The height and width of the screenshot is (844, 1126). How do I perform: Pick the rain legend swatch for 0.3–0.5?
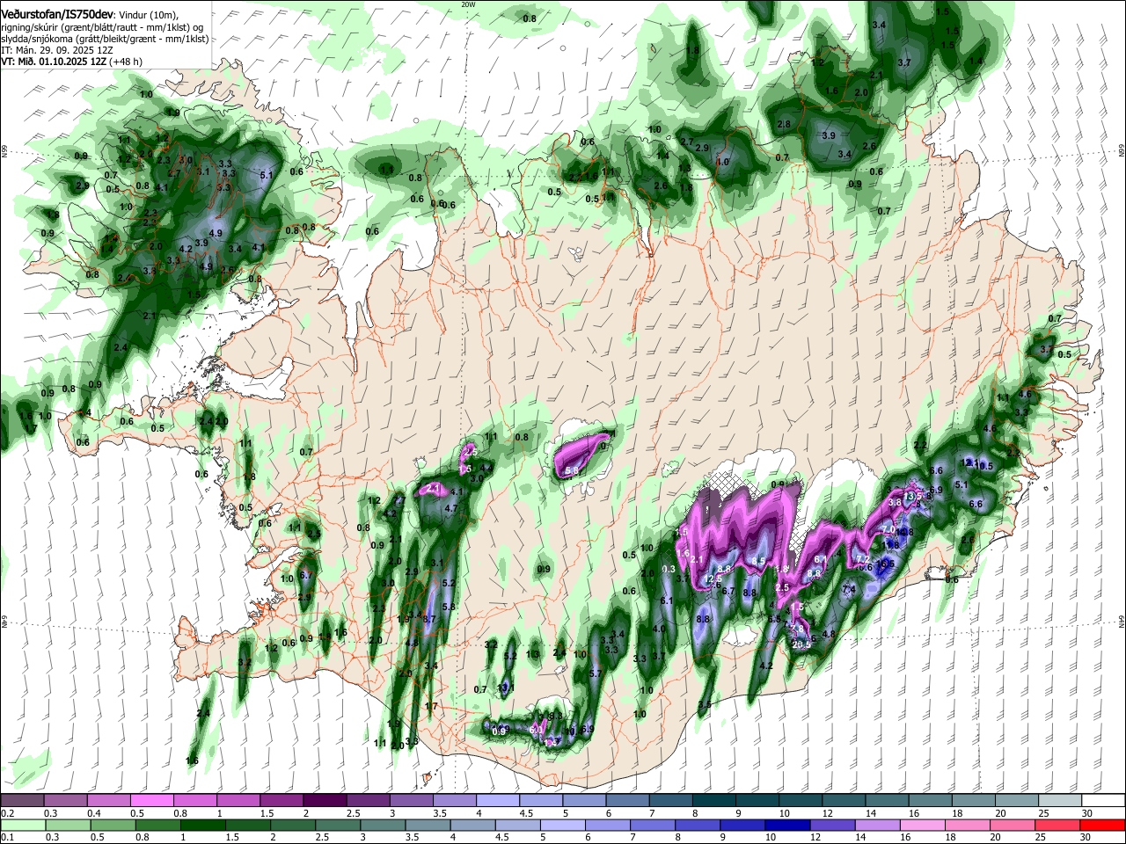click(x=68, y=825)
